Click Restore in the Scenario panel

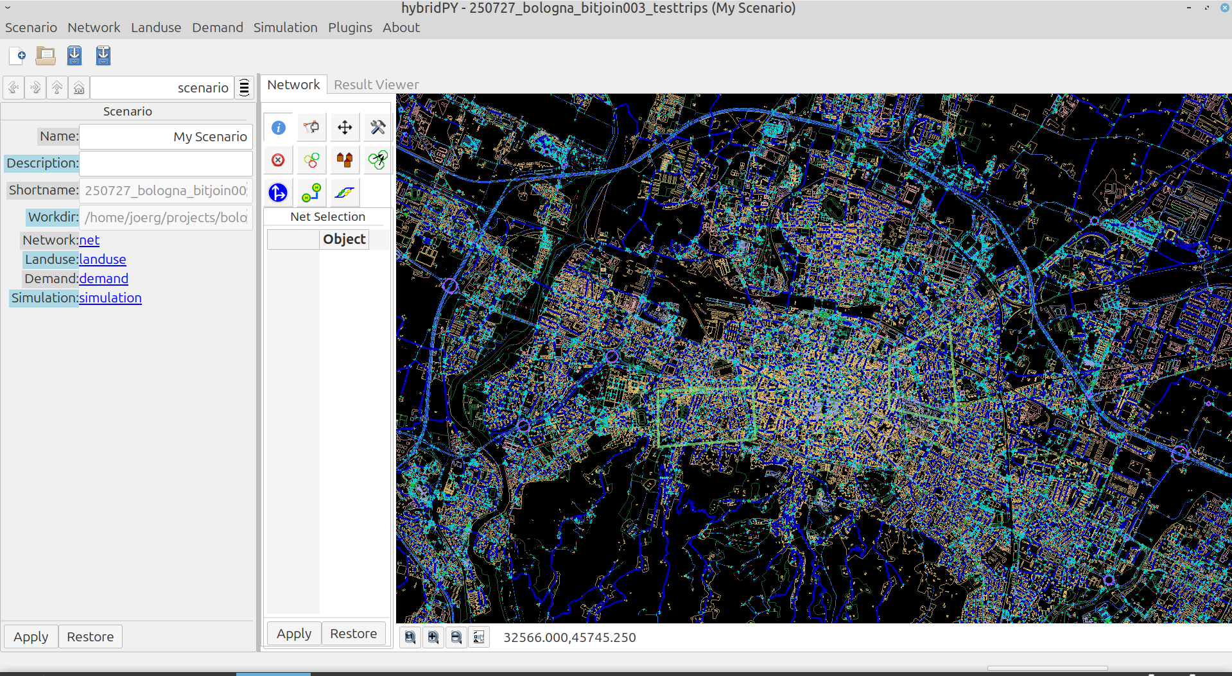pyautogui.click(x=91, y=637)
